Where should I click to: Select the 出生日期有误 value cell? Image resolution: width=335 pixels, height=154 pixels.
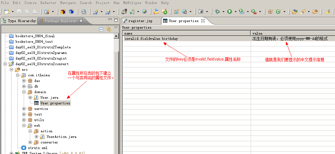tap(293, 38)
